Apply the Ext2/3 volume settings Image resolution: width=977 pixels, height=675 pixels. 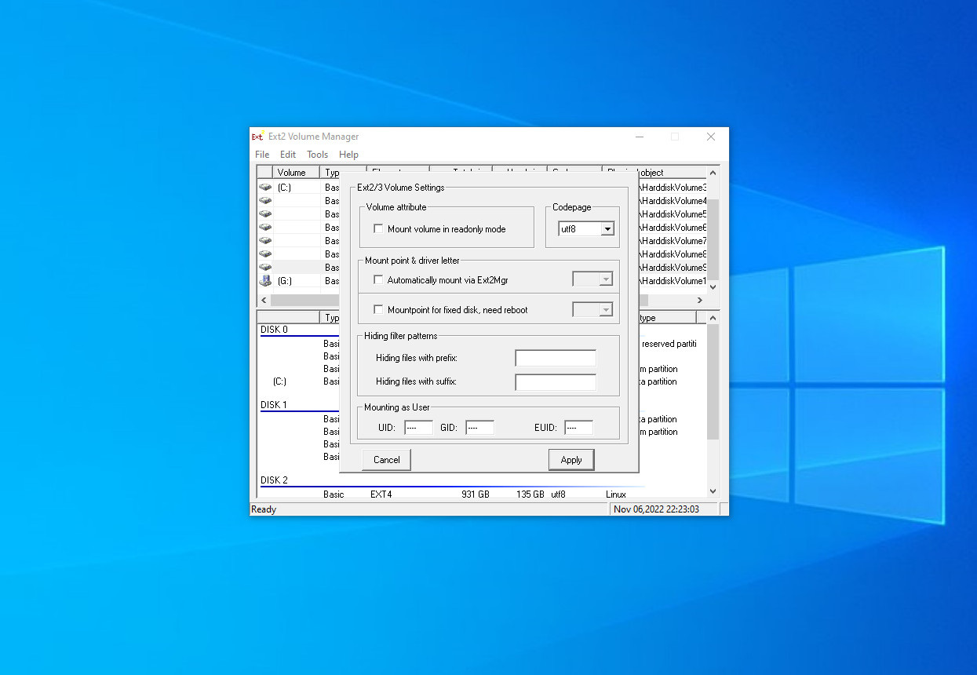click(571, 460)
